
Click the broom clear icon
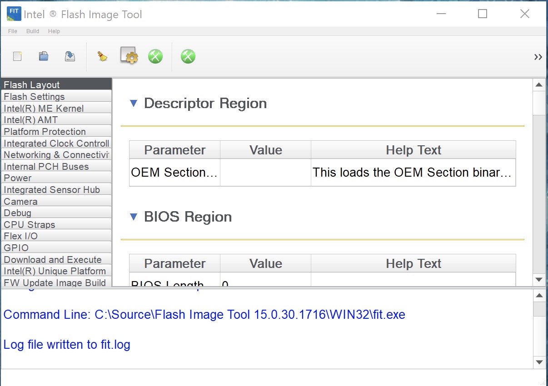tap(103, 56)
